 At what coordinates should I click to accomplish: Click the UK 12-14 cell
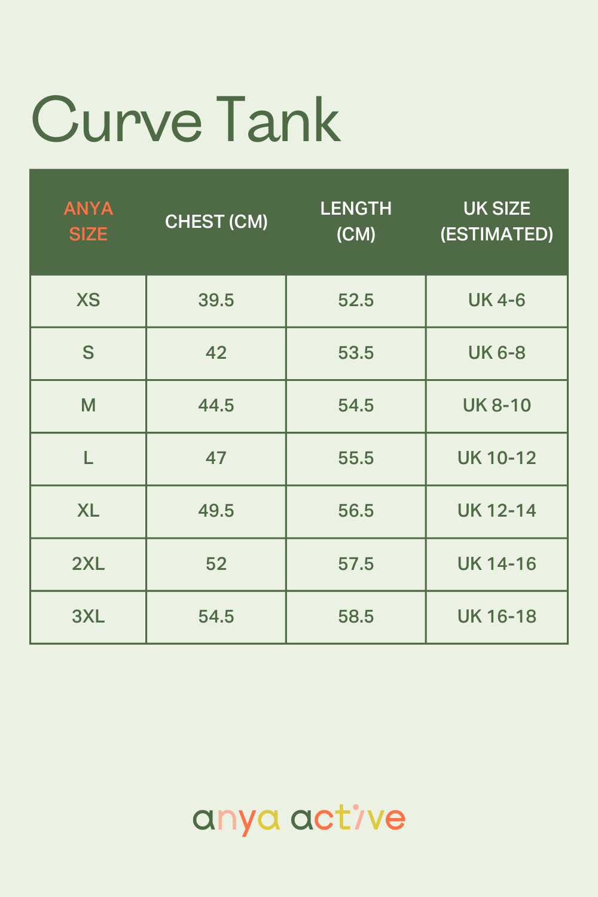(496, 511)
